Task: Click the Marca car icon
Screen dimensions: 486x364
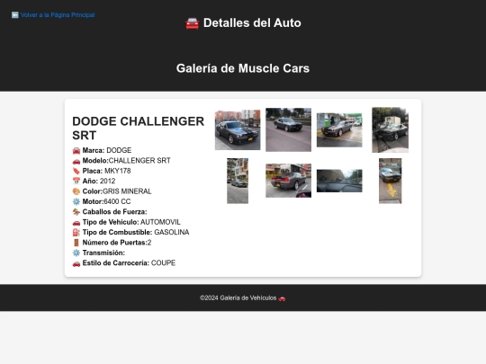Action: click(x=76, y=151)
